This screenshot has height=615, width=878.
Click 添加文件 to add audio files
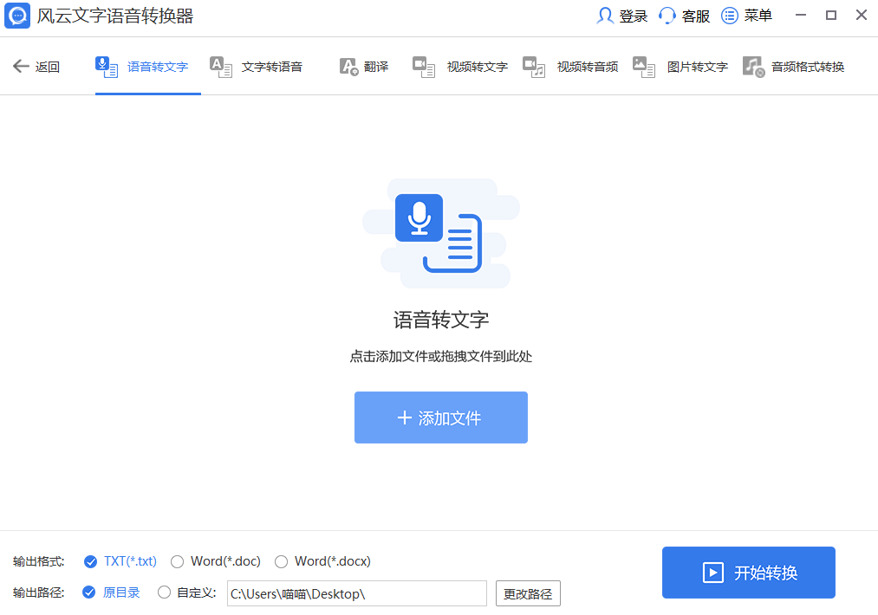click(x=440, y=418)
